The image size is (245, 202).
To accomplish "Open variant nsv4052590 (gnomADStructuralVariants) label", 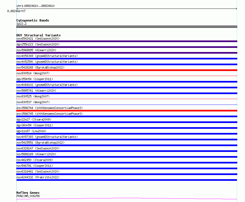I will click(x=47, y=62).
